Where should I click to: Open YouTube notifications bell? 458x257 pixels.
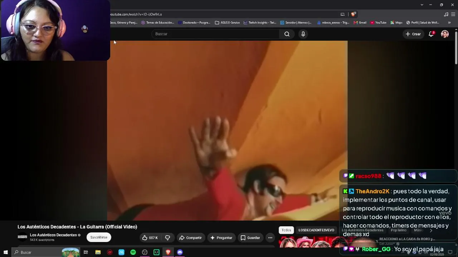point(431,34)
